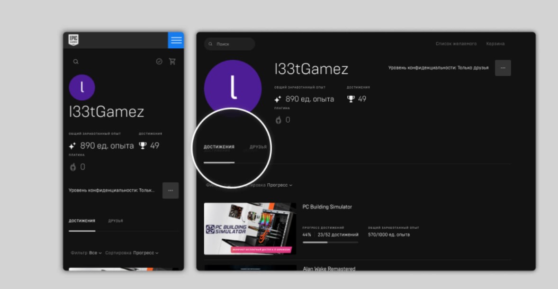This screenshot has height=289, width=558.
Task: Open PC Building Simulator thumbnail
Action: (x=250, y=228)
